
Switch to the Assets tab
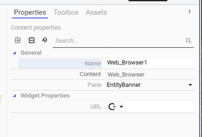click(97, 12)
